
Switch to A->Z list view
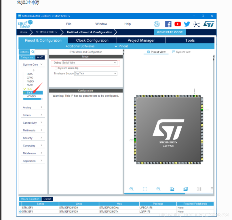(40, 57)
